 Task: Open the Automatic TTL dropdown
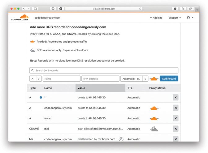point(134,79)
